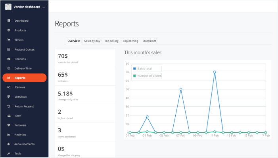Image resolution: width=278 pixels, height=158 pixels.
Task: Click the 01 Feb axis label
Action: (x=130, y=135)
